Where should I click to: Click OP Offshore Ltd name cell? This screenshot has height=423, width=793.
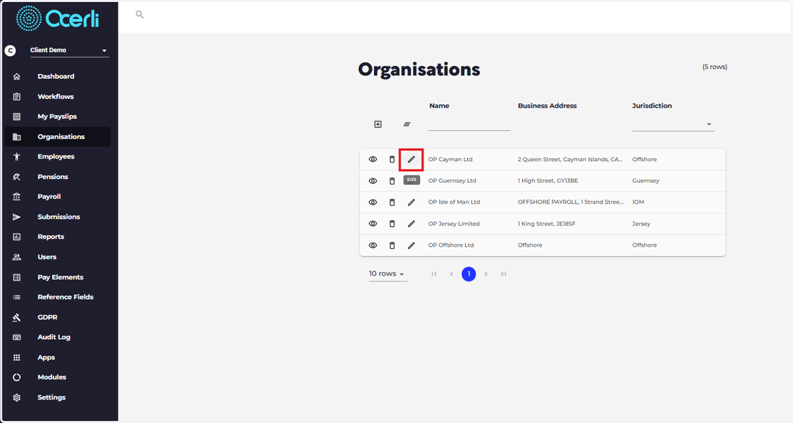click(x=451, y=245)
